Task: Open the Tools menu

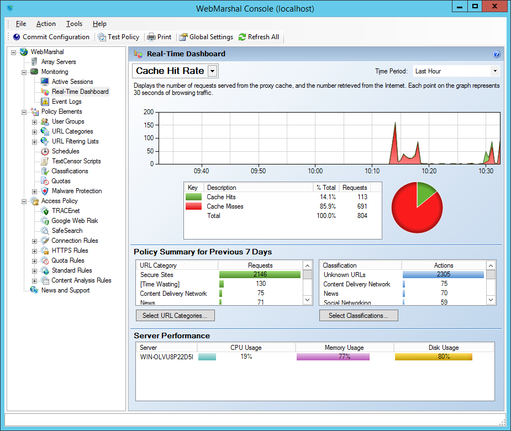Action: click(74, 24)
